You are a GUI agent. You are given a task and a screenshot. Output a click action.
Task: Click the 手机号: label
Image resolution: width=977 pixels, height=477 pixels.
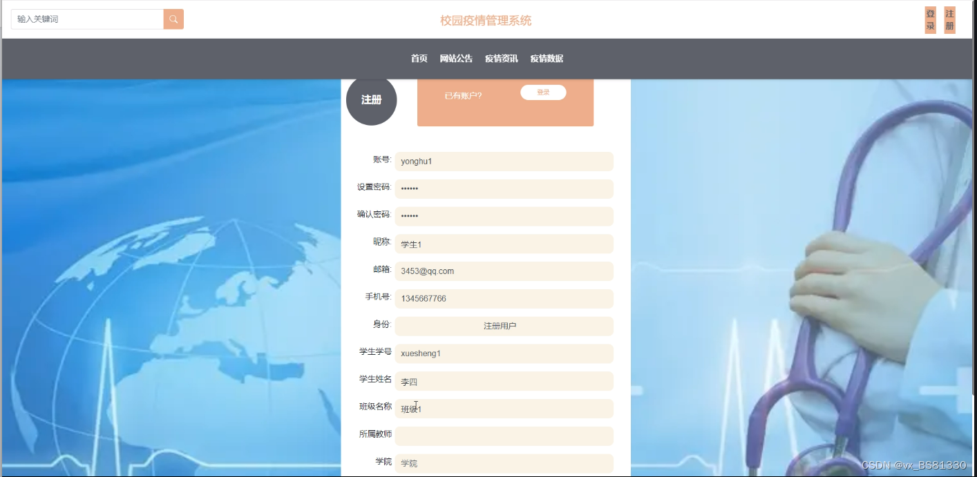(x=378, y=297)
